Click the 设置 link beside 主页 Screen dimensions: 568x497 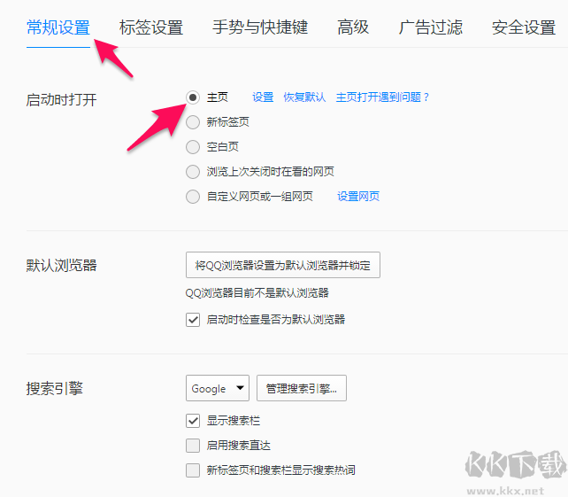pos(263,97)
